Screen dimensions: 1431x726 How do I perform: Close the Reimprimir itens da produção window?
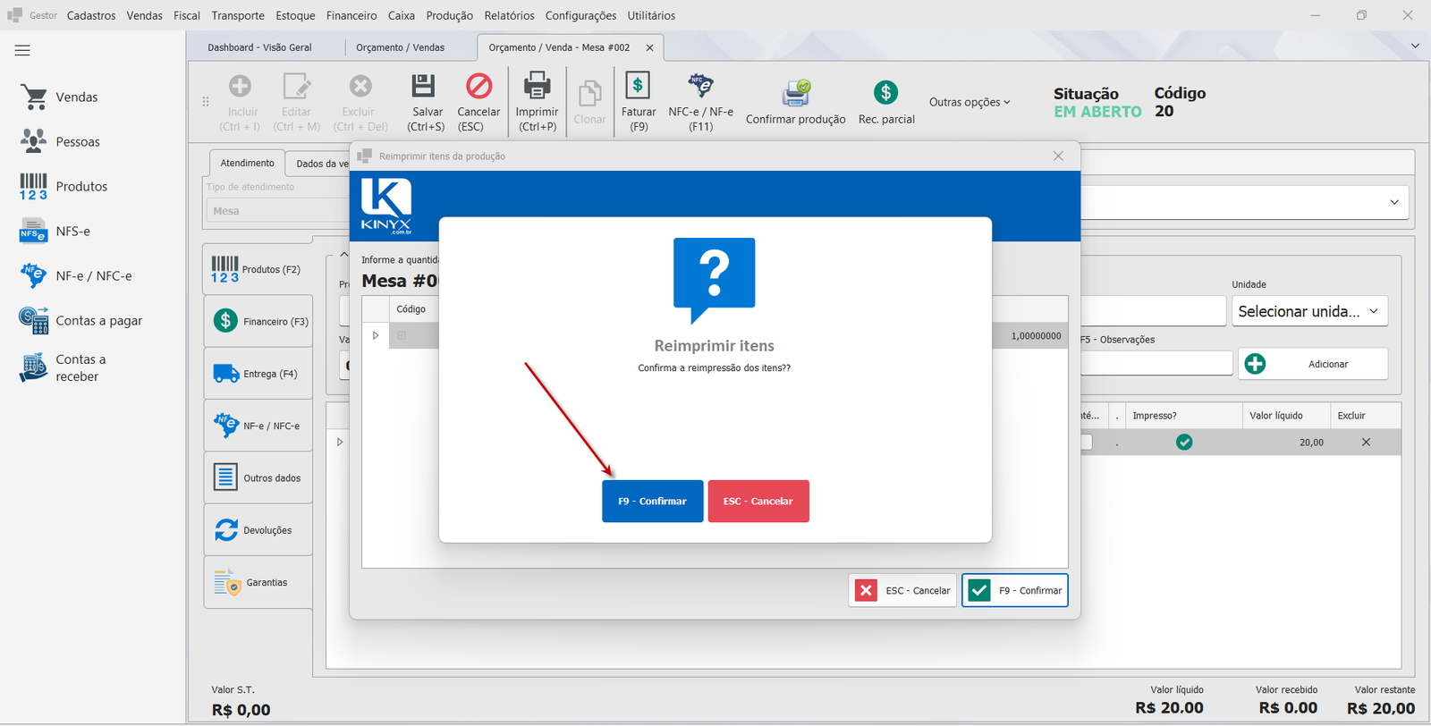pos(1058,156)
